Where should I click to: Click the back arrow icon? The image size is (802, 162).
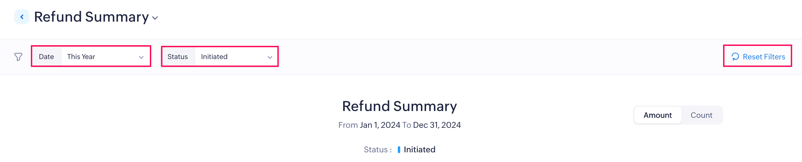click(22, 17)
